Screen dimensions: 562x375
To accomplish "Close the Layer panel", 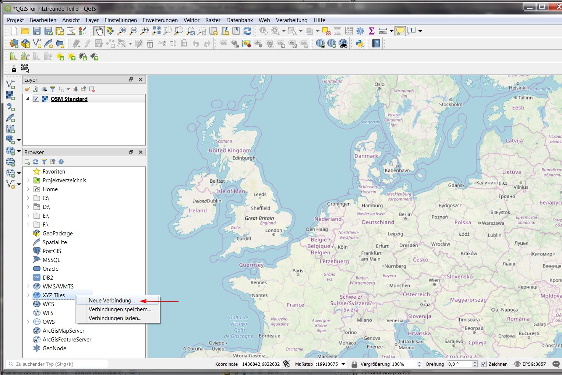I will tap(140, 80).
